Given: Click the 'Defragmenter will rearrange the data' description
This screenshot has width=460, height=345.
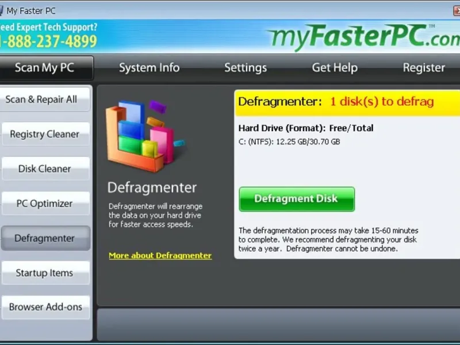Looking at the screenshot, I should click(155, 215).
